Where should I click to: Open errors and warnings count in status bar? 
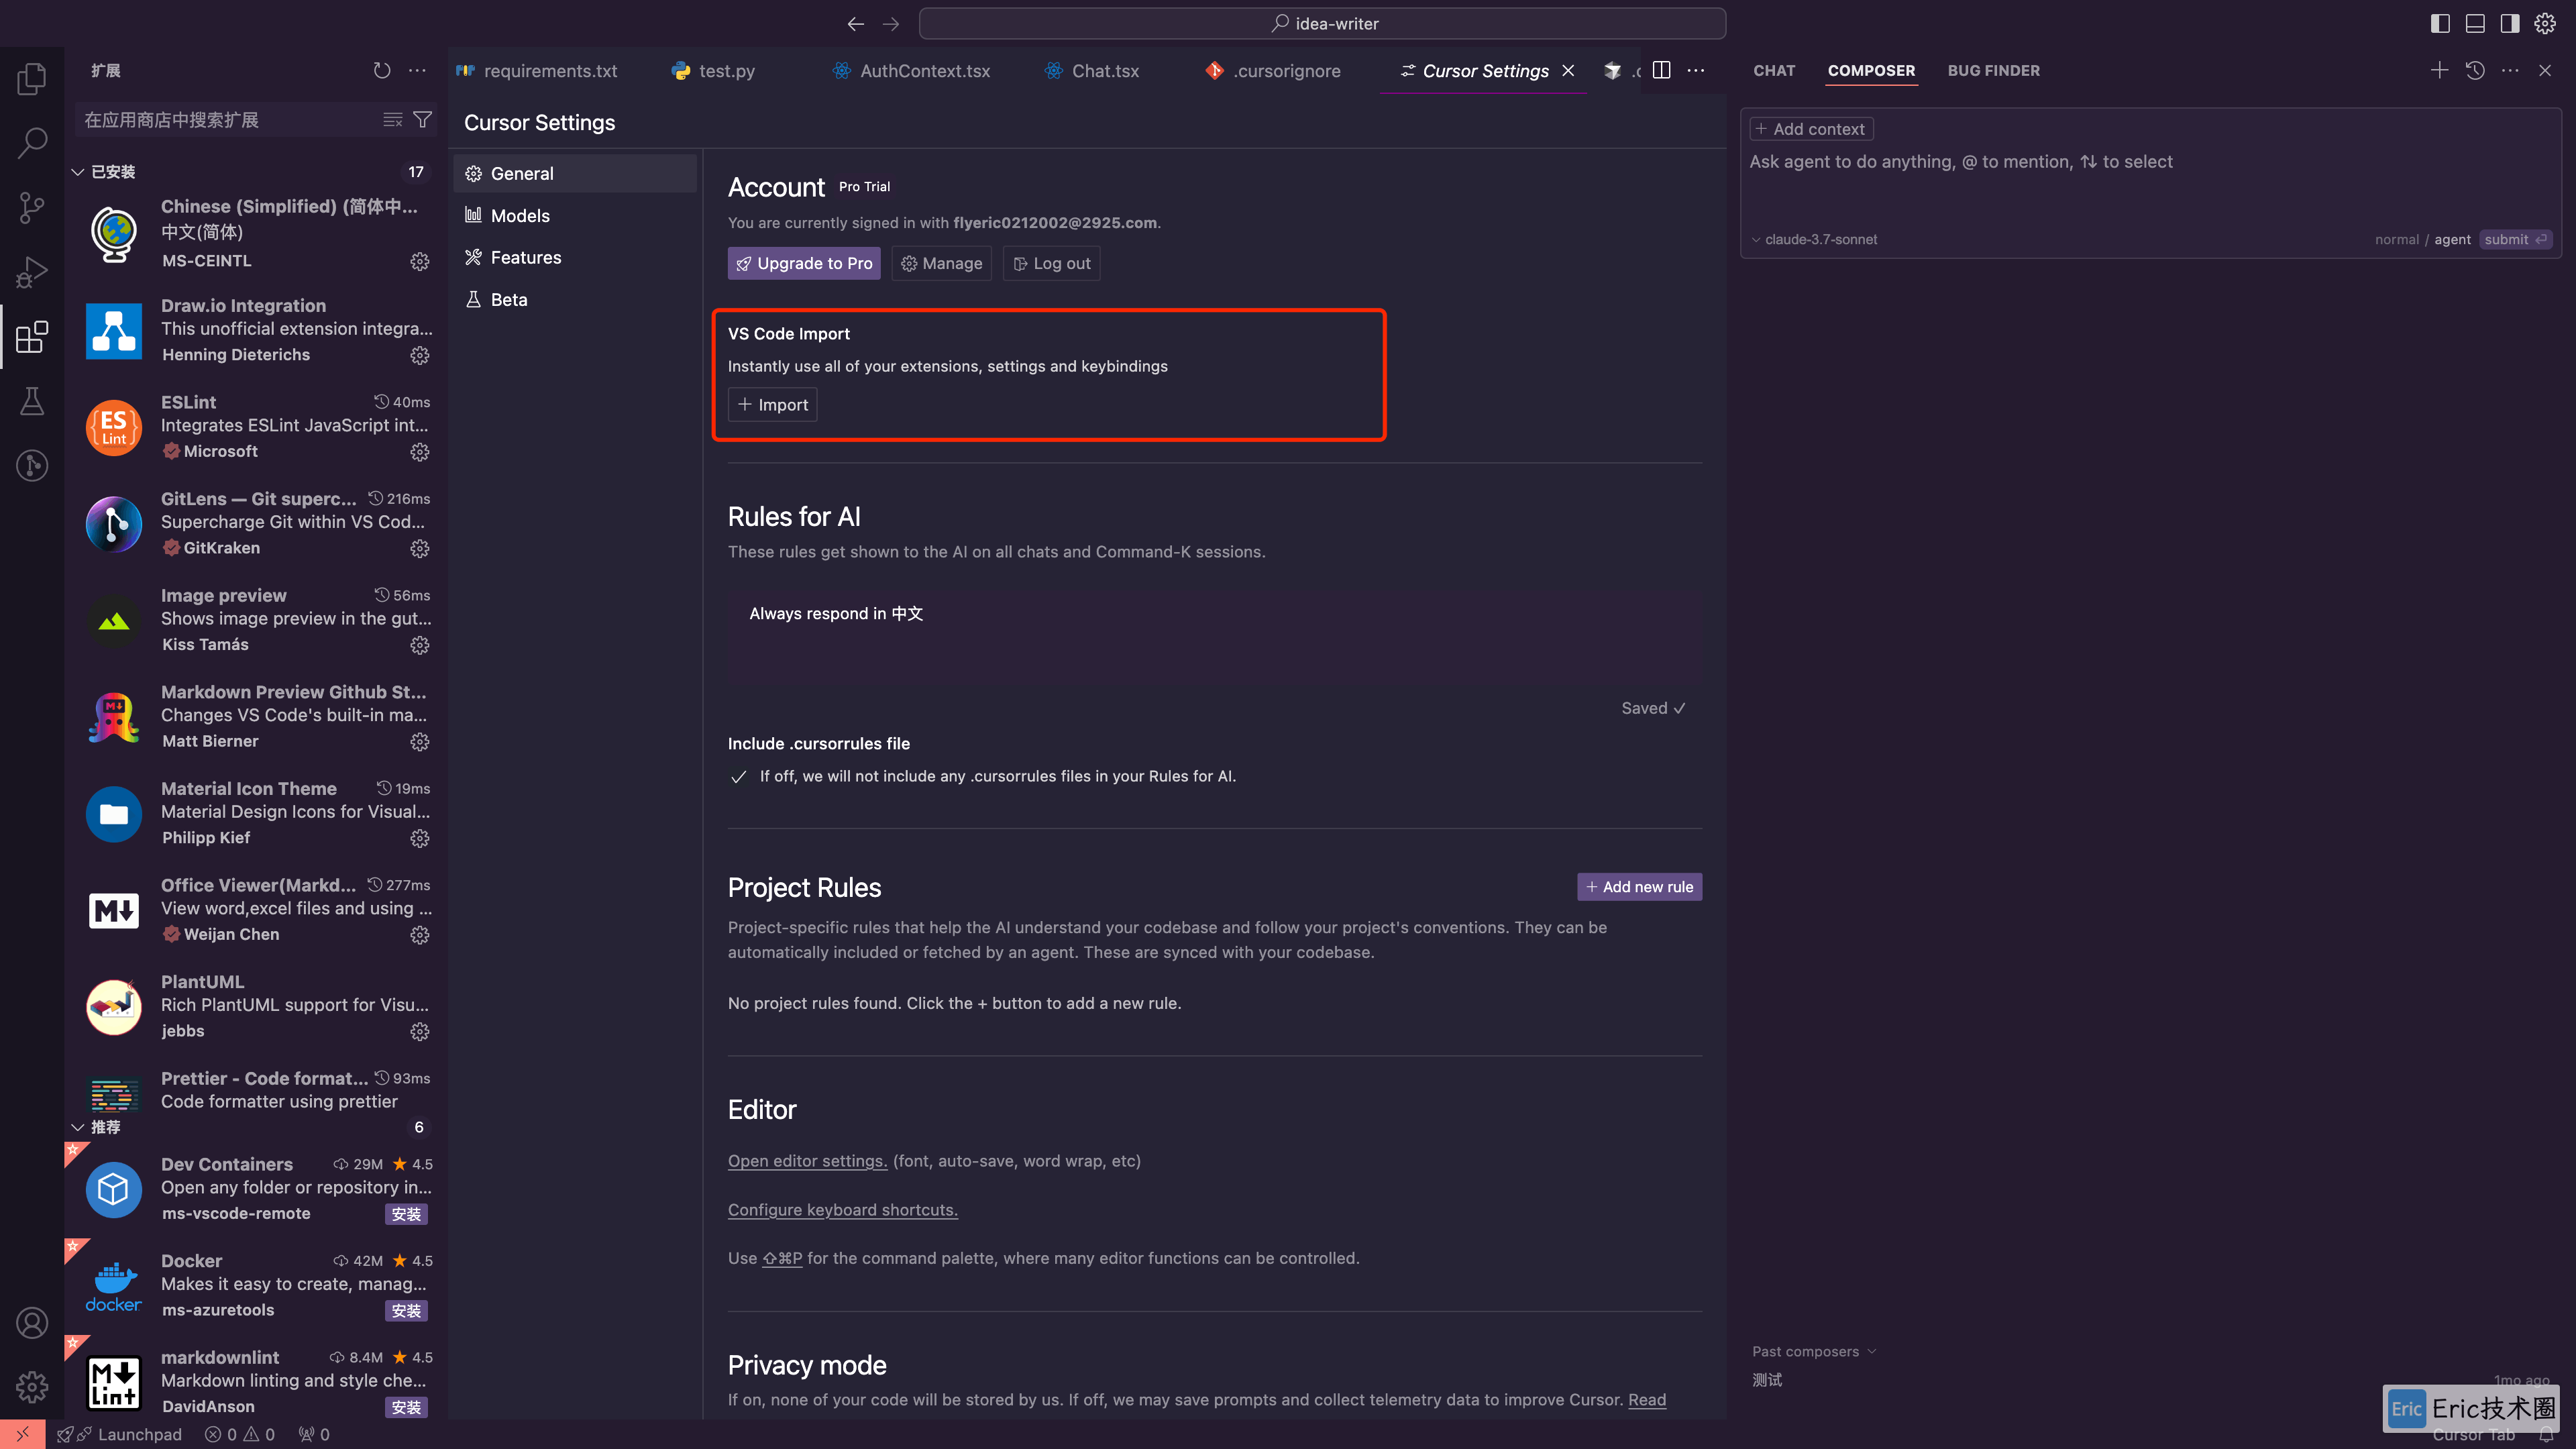[240, 1434]
